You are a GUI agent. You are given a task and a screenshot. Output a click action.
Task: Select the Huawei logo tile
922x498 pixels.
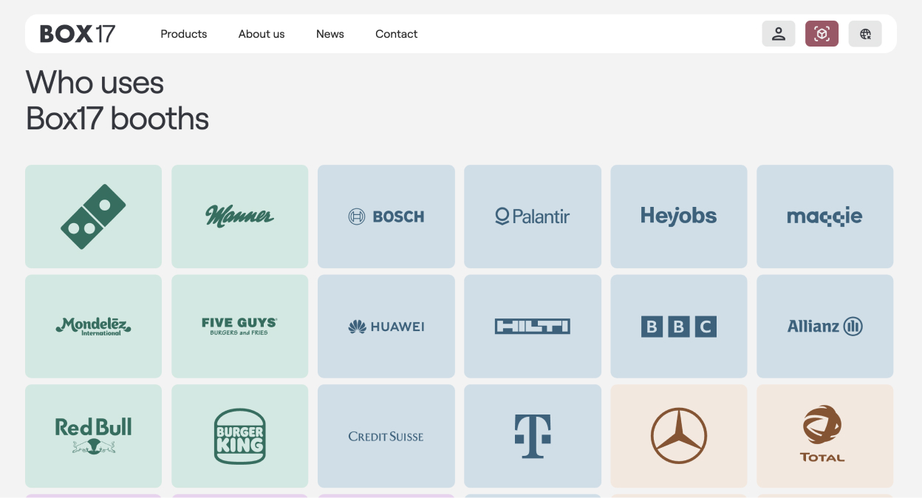point(386,327)
